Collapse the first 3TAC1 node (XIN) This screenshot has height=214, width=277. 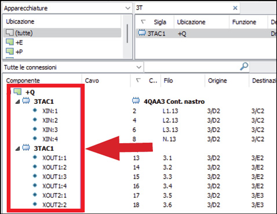click(x=17, y=101)
